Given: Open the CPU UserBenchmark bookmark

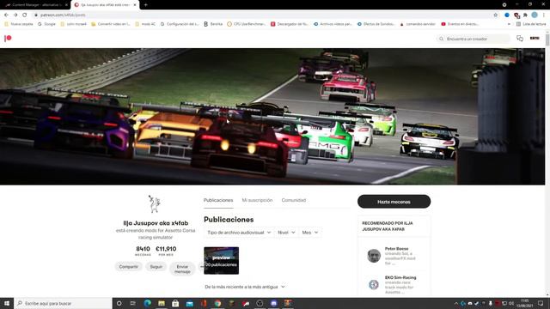Looking at the screenshot, I should [247, 24].
